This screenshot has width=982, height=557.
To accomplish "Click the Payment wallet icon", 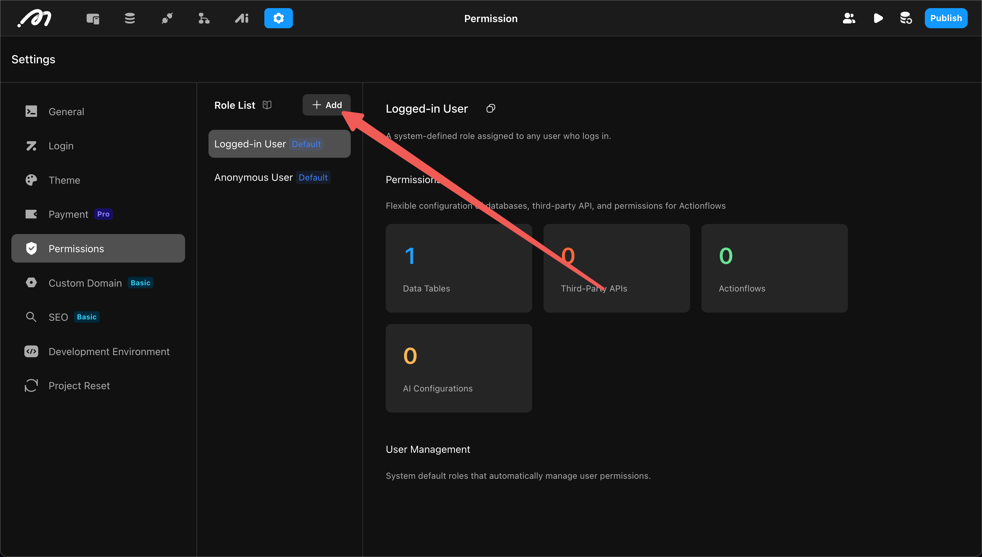I will coord(31,214).
